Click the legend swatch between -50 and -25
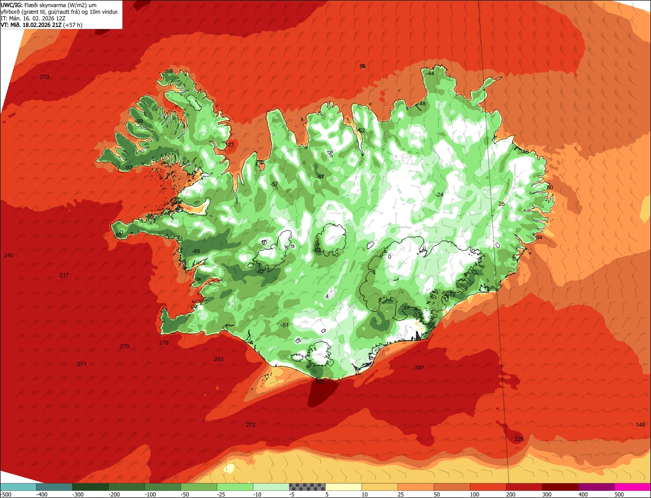651x498 pixels. (x=199, y=487)
